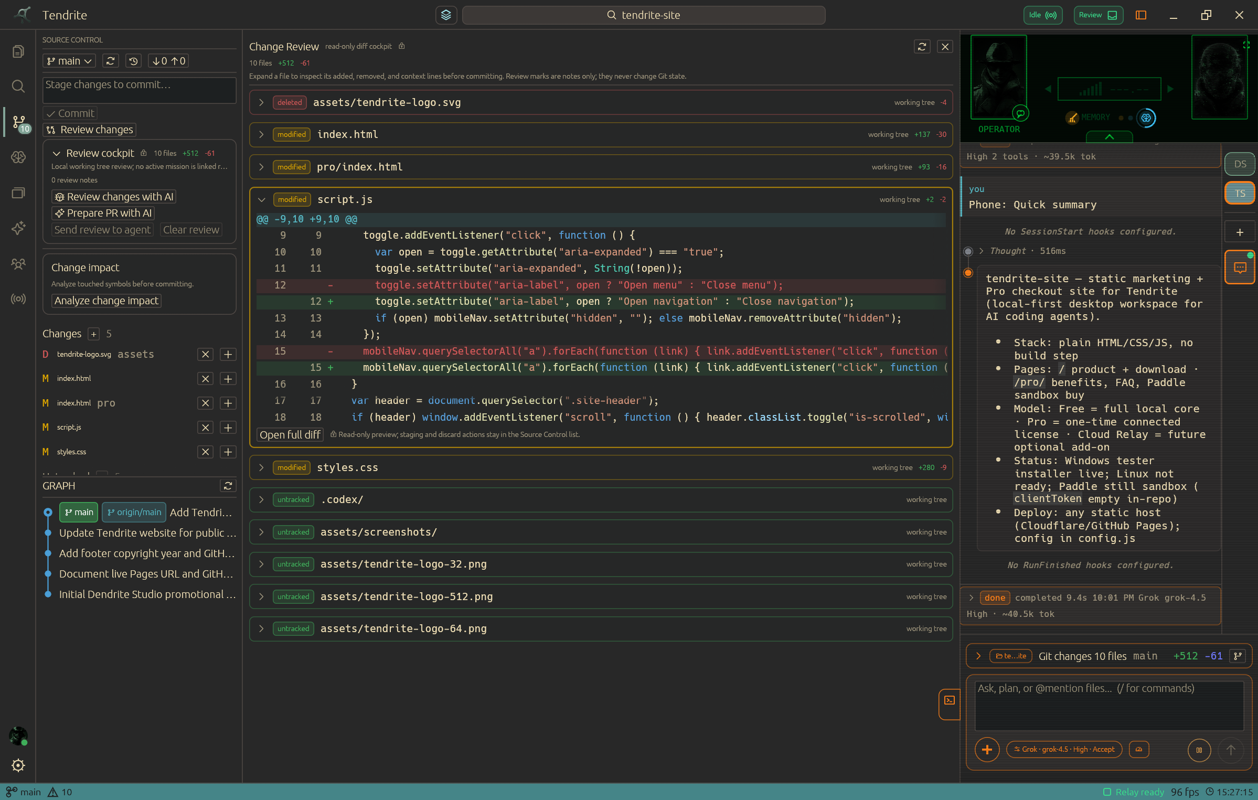Screen dimensions: 1258x800
Task: Focus the Ask, plan, or @mention prompt box
Action: [x=1109, y=706]
